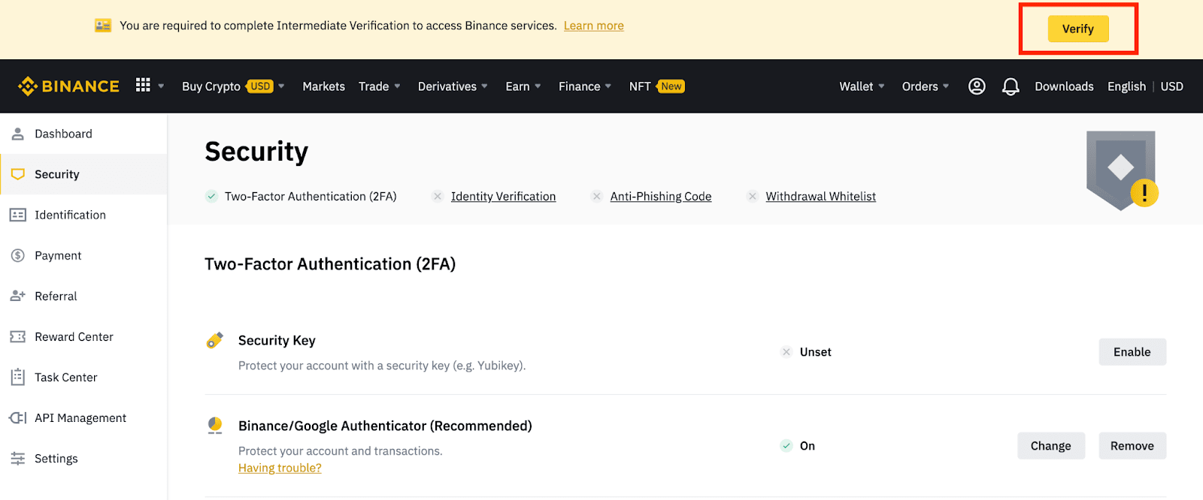This screenshot has width=1203, height=500.
Task: Click the Reward Center ticket icon
Action: coord(18,336)
